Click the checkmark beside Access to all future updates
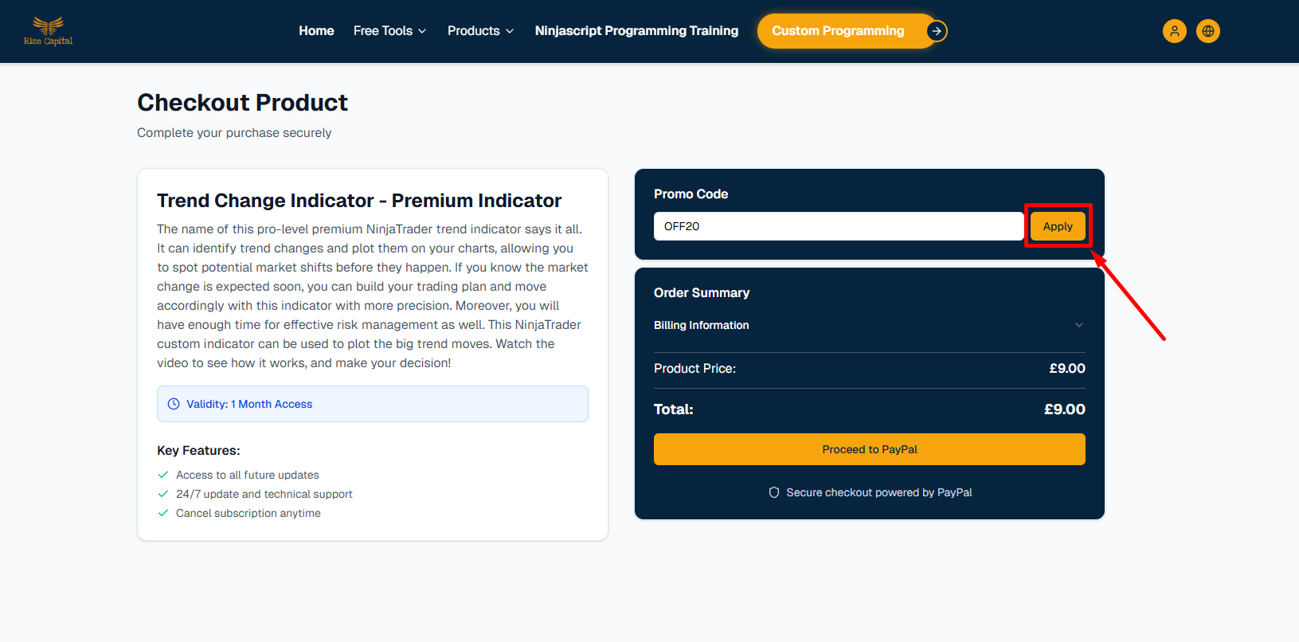Screen dimensions: 1299x642 tap(163, 475)
